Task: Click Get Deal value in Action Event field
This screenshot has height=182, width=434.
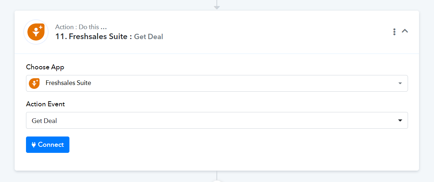Action: point(45,121)
